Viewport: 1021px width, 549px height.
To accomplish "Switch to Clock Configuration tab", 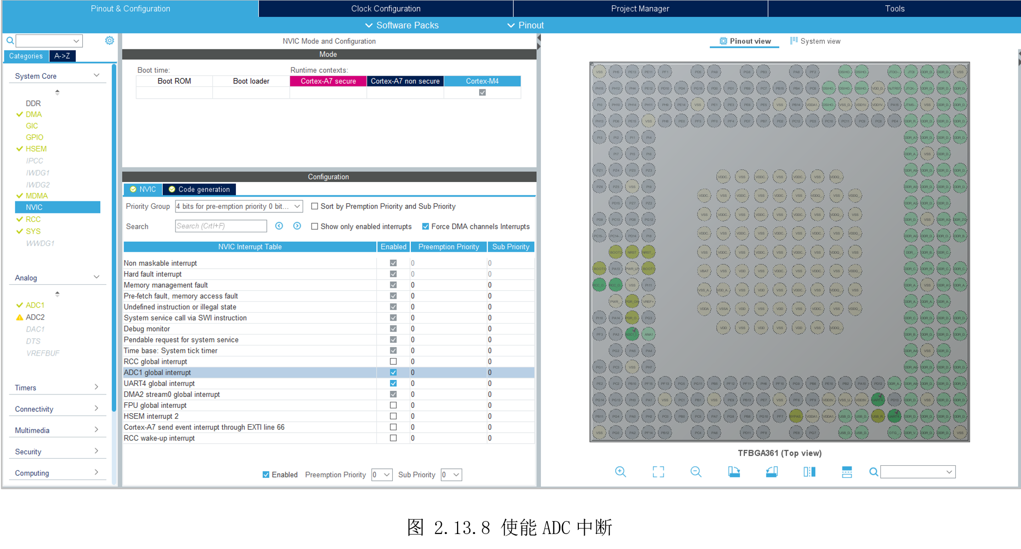I will pos(385,8).
